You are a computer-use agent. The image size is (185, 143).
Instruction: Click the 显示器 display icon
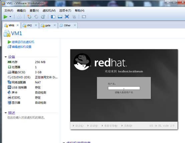pyautogui.click(x=9, y=103)
